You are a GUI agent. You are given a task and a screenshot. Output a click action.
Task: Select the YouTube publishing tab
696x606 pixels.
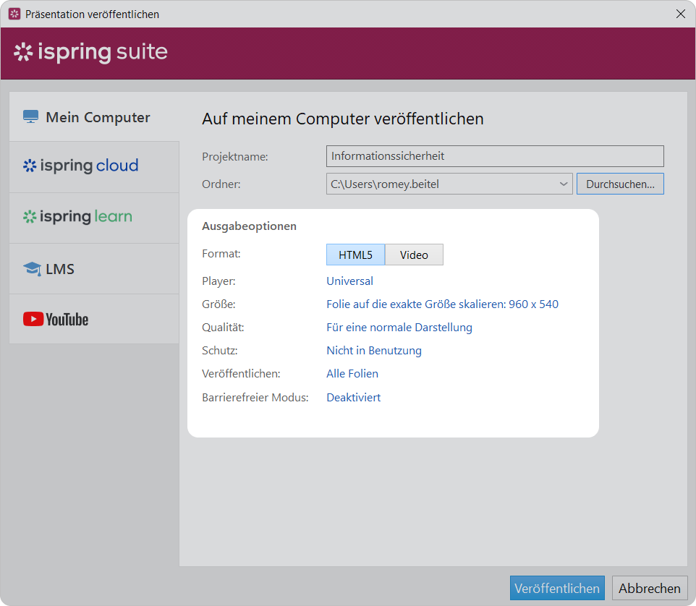coord(94,319)
